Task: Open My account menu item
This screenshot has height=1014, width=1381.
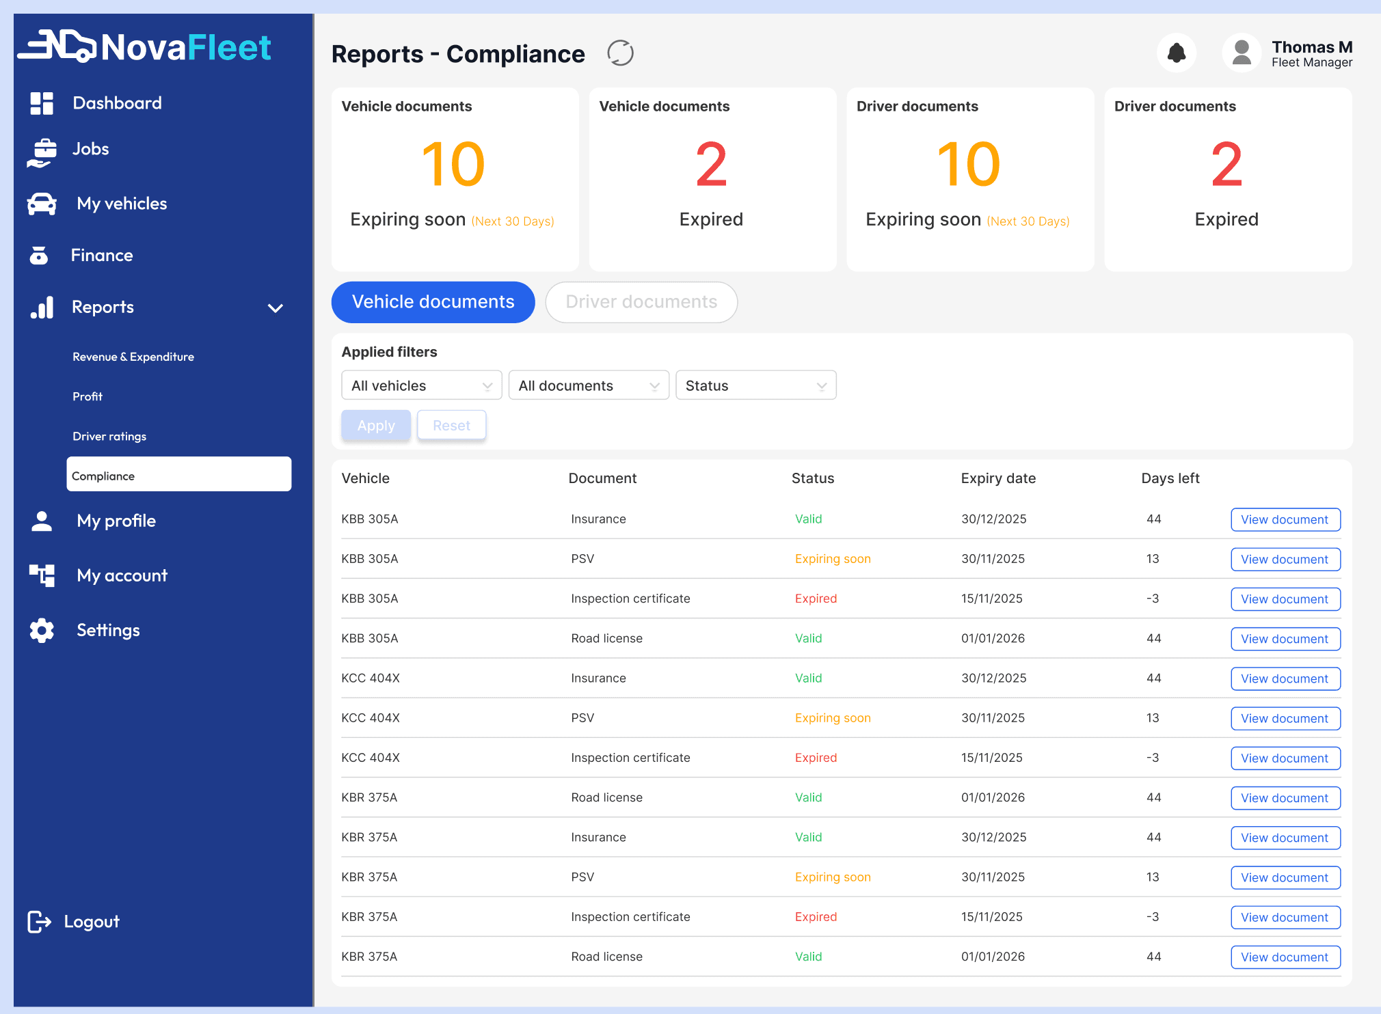Action: tap(122, 575)
